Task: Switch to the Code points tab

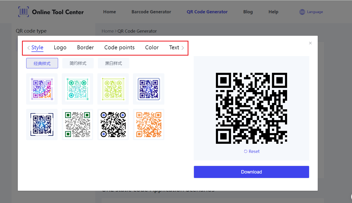Action: [x=119, y=47]
